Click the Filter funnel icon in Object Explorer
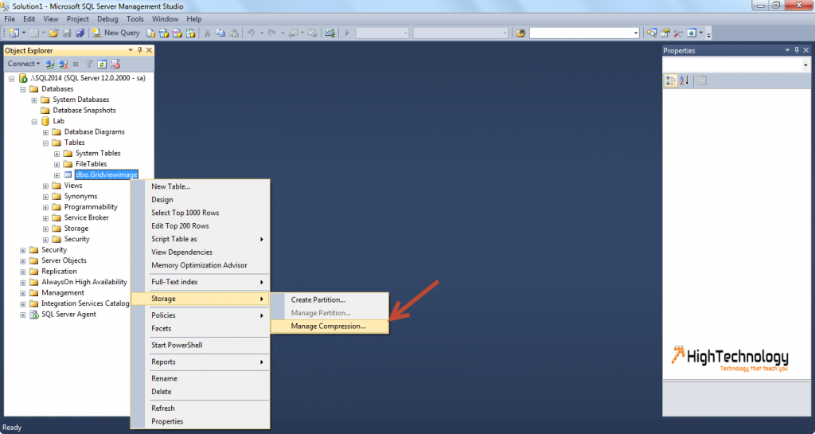Image resolution: width=815 pixels, height=434 pixels. [x=89, y=64]
